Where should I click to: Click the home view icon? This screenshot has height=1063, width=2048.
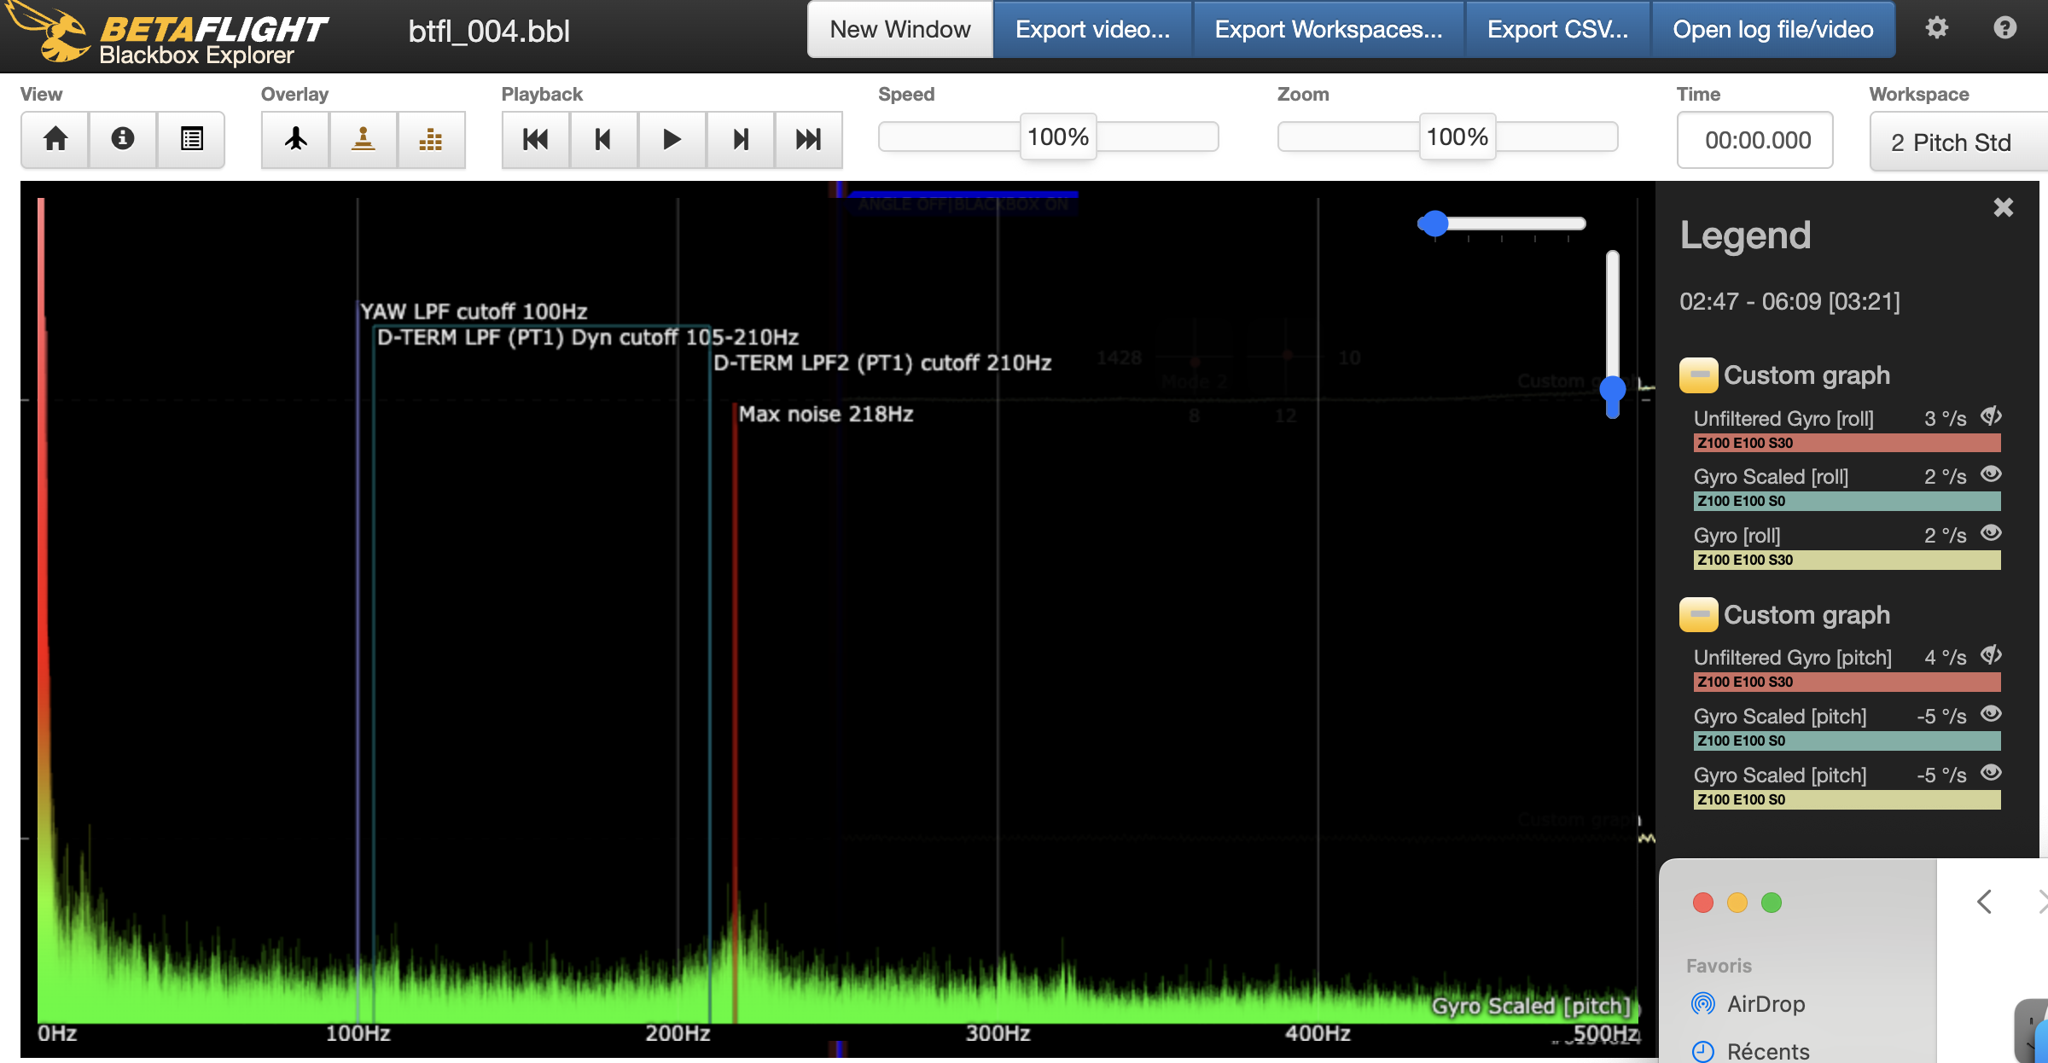coord(55,139)
